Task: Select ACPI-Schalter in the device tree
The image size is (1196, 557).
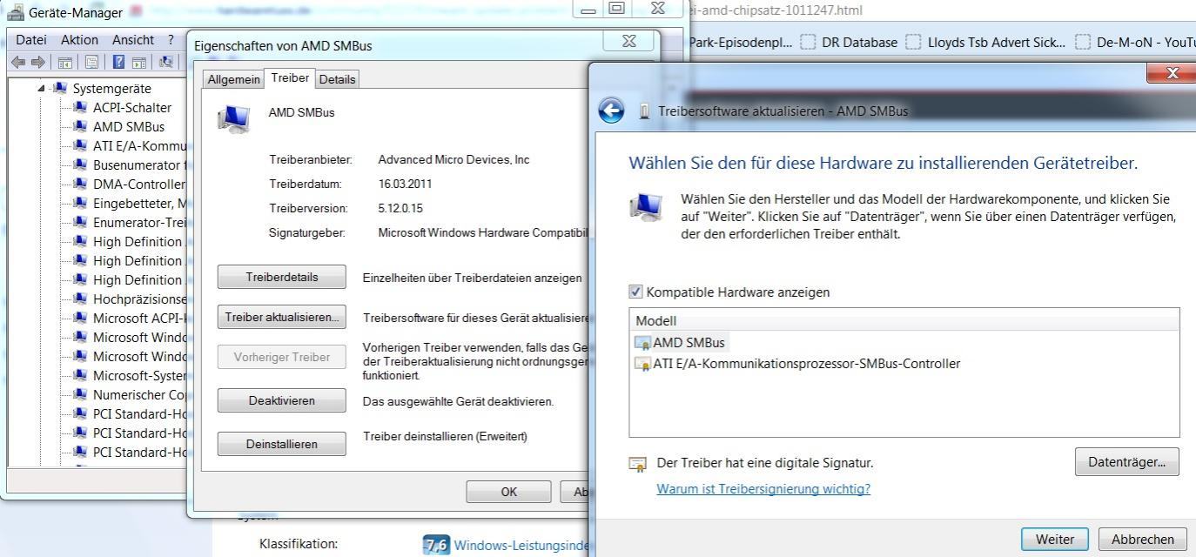Action: [x=132, y=107]
